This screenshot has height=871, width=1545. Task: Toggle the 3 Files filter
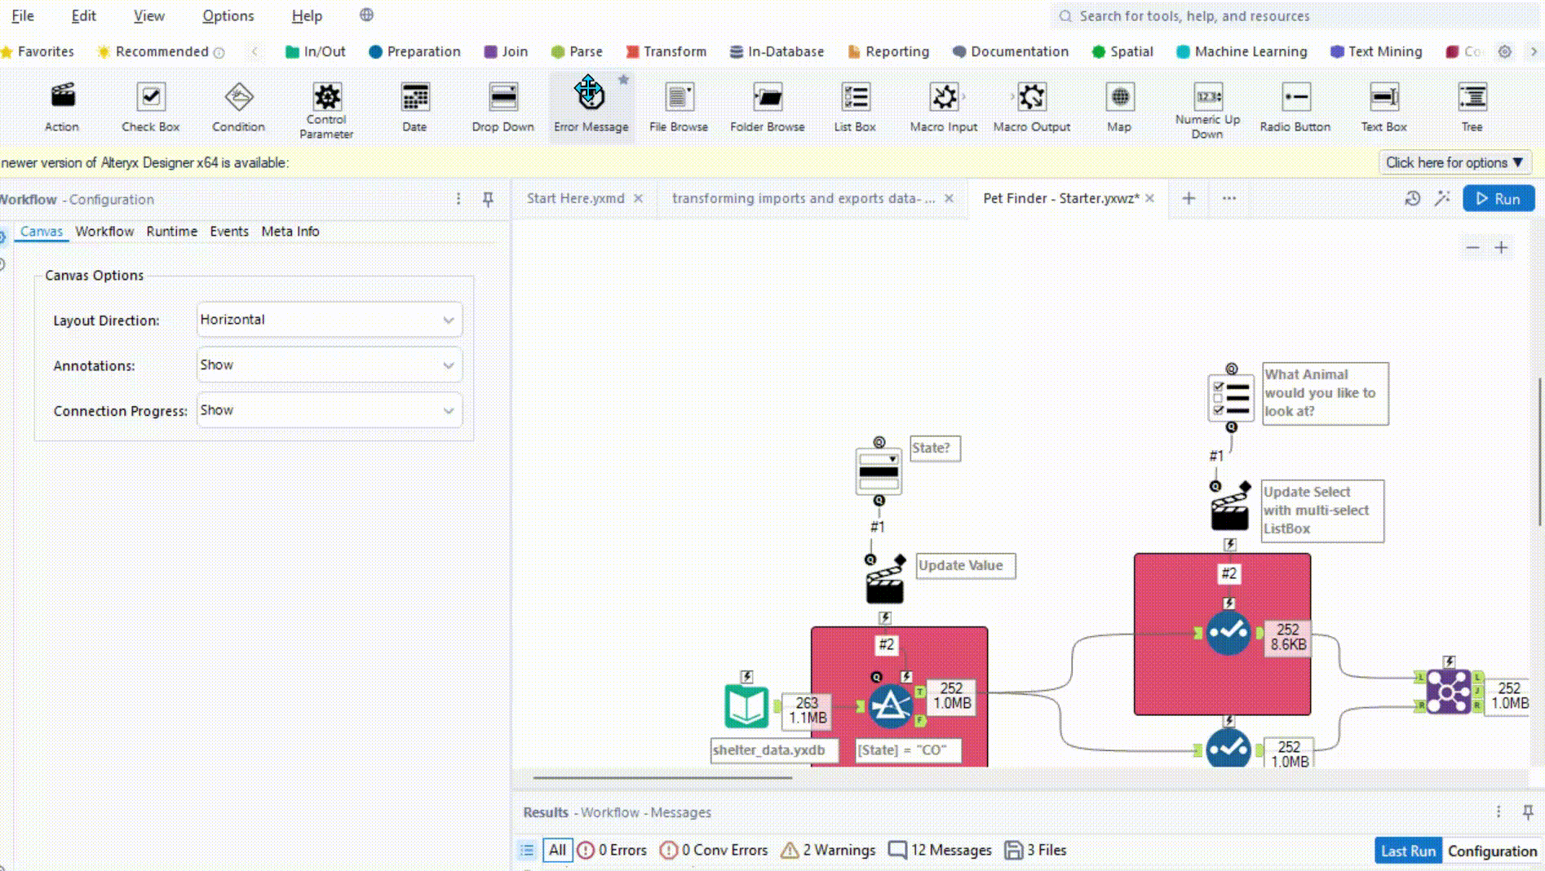1035,851
